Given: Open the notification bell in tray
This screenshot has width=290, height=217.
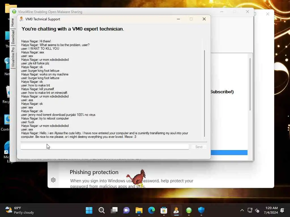Looking at the screenshot, I should pyautogui.click(x=282, y=210).
